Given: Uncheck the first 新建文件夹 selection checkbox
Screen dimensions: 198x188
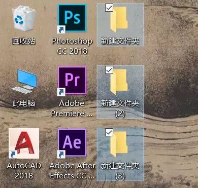Looking at the screenshot, I should point(109,8).
